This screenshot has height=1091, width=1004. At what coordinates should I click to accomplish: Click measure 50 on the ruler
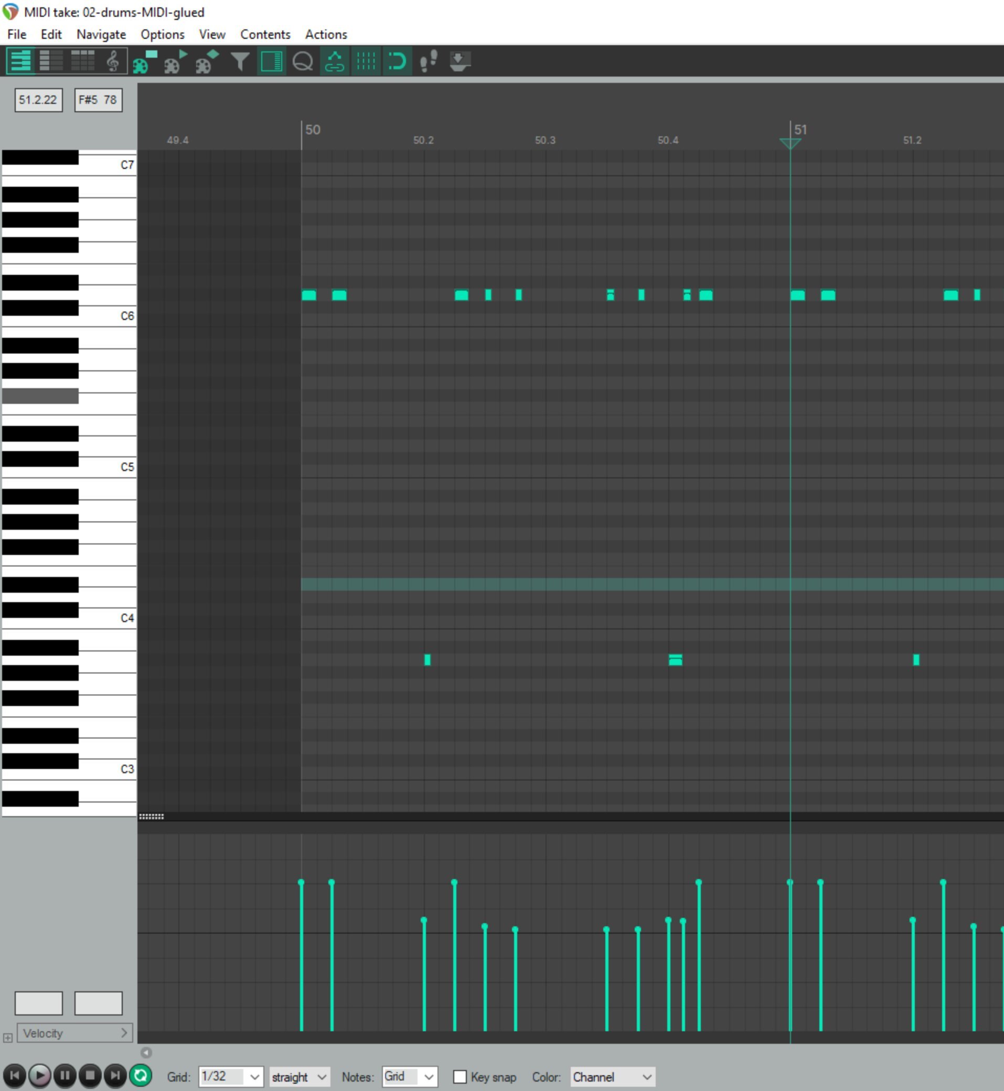coord(313,130)
